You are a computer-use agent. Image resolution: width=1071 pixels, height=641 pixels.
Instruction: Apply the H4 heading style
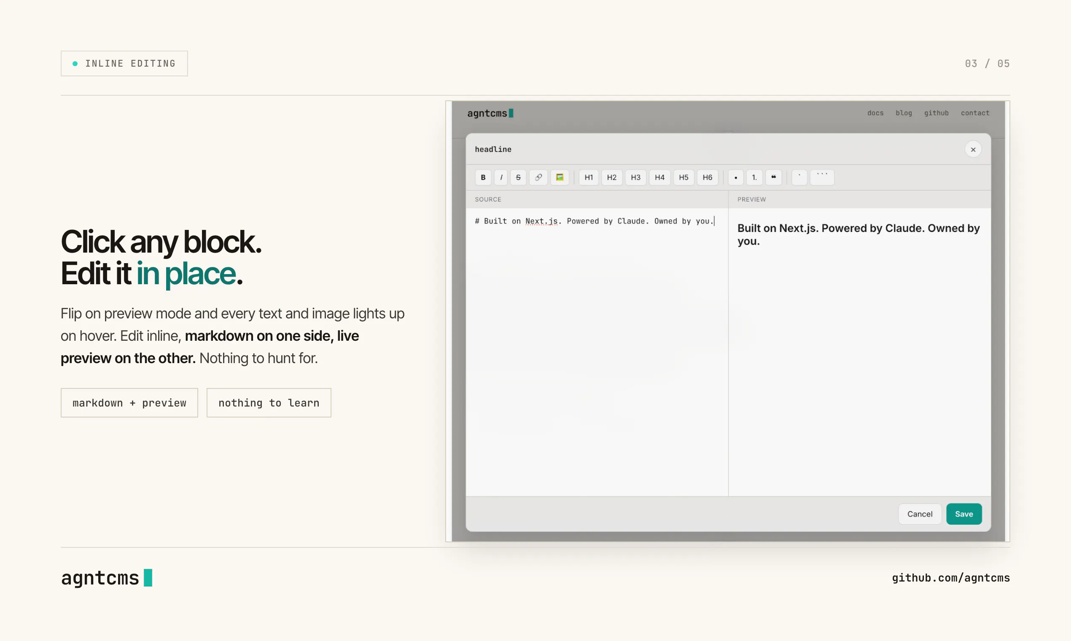[x=659, y=178]
